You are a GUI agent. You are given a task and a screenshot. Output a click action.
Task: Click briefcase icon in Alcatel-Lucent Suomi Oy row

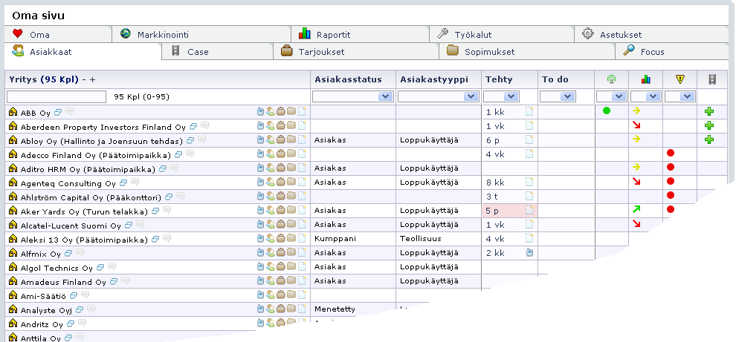coord(281,224)
